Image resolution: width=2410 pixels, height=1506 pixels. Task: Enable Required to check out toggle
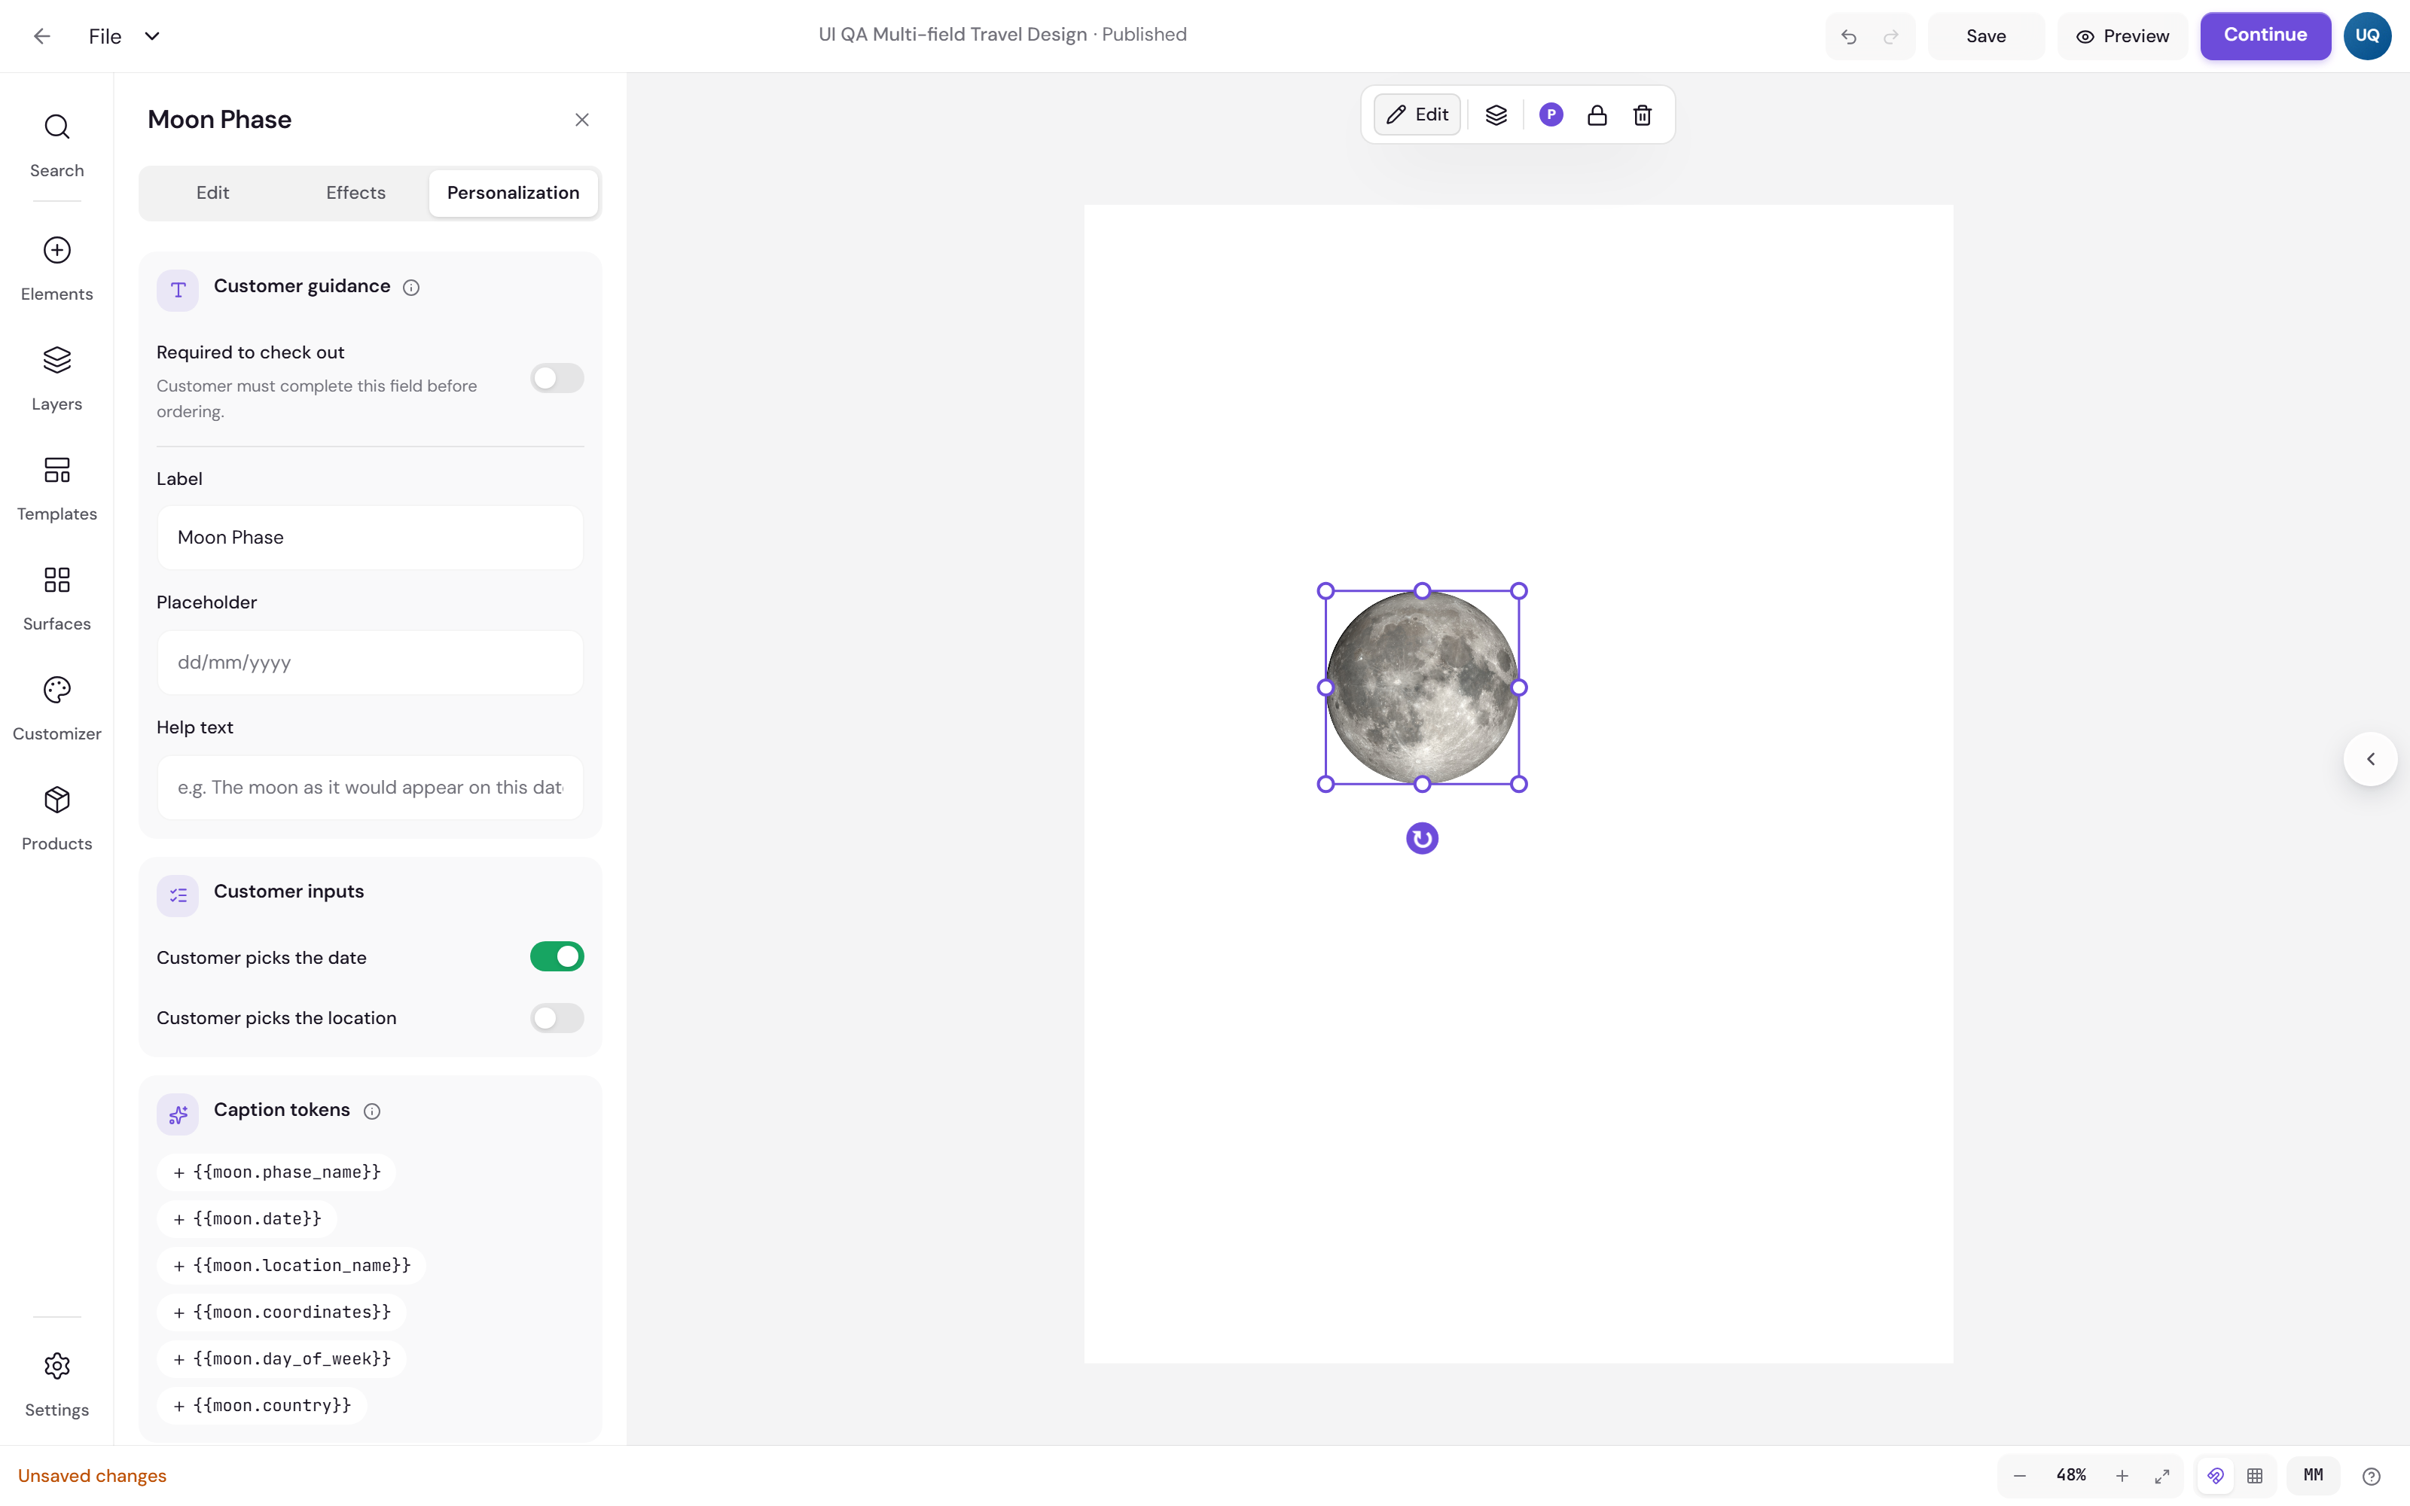pos(557,379)
